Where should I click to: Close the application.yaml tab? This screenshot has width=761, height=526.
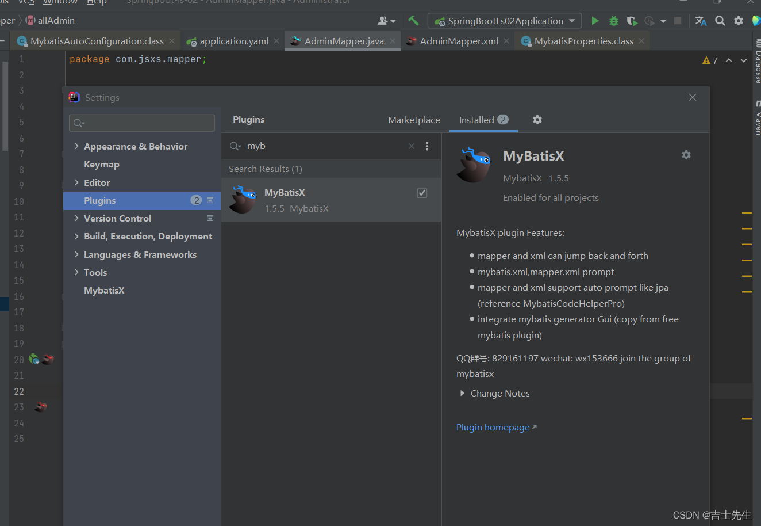(x=276, y=41)
